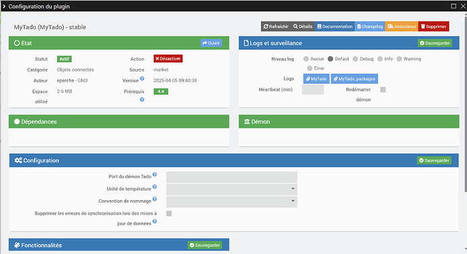Select Aucun log level

(306, 59)
